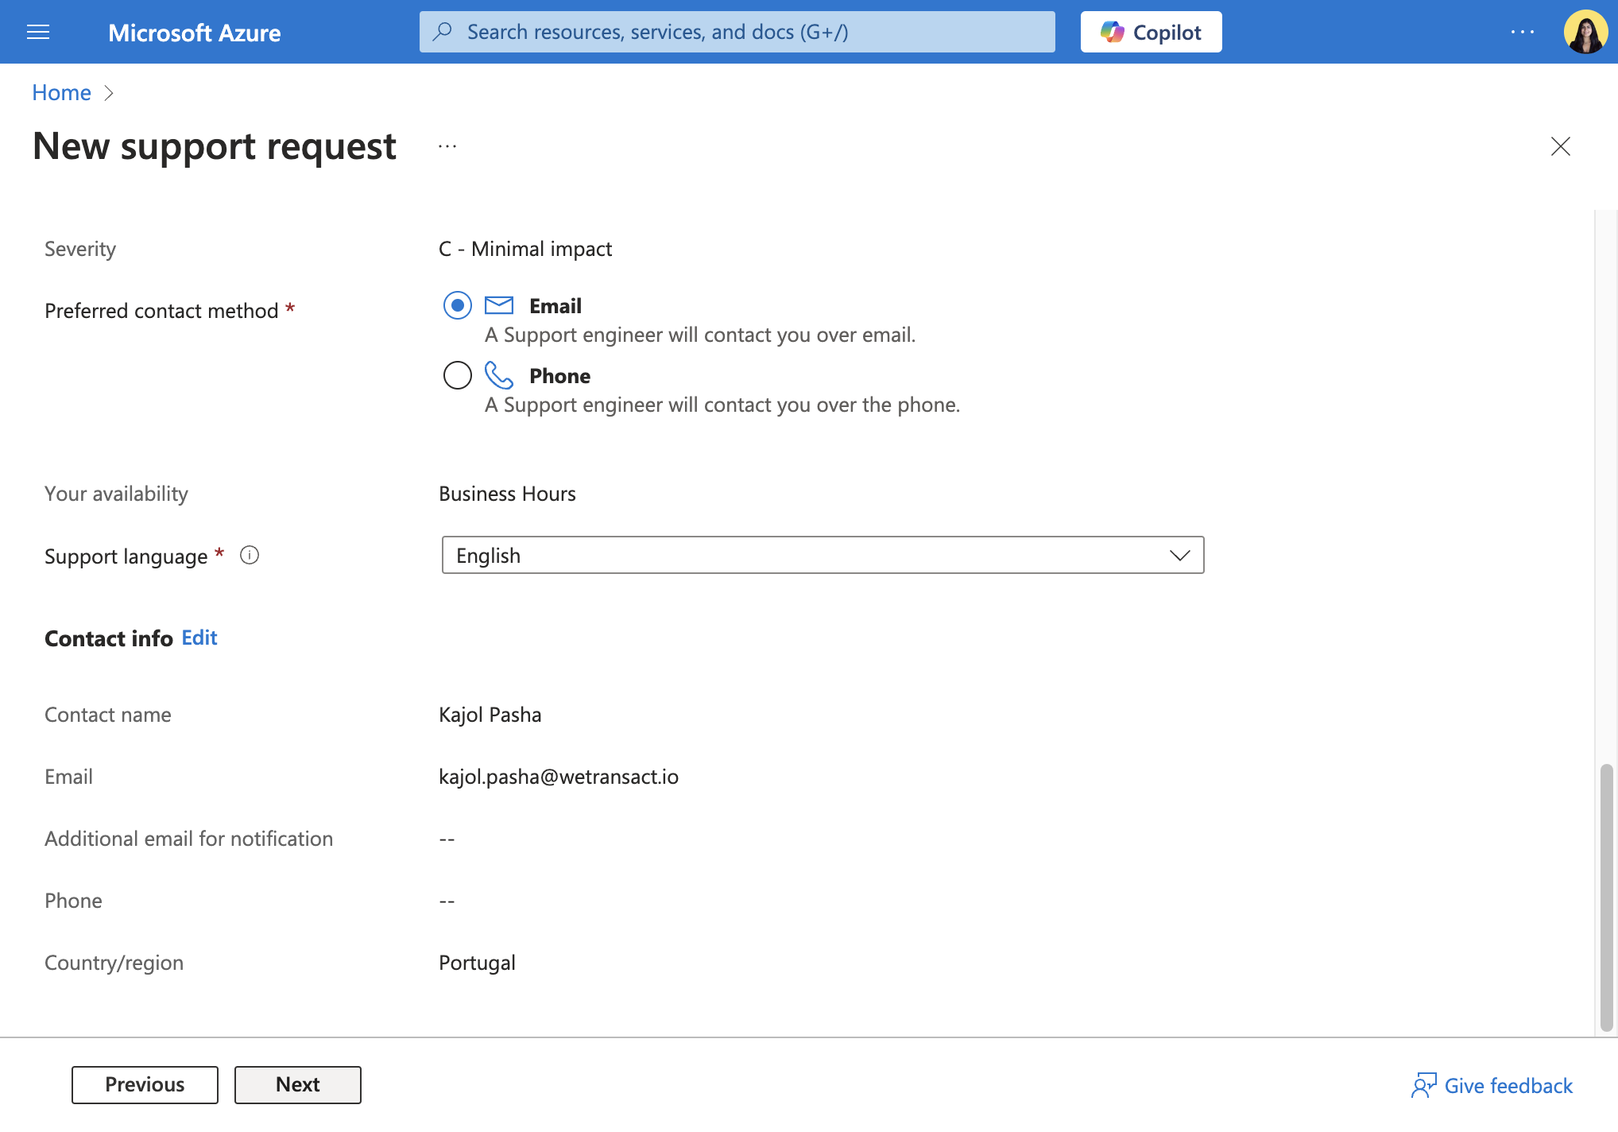The width and height of the screenshot is (1618, 1132).
Task: Go to the Home breadcrumb
Action: (x=61, y=92)
